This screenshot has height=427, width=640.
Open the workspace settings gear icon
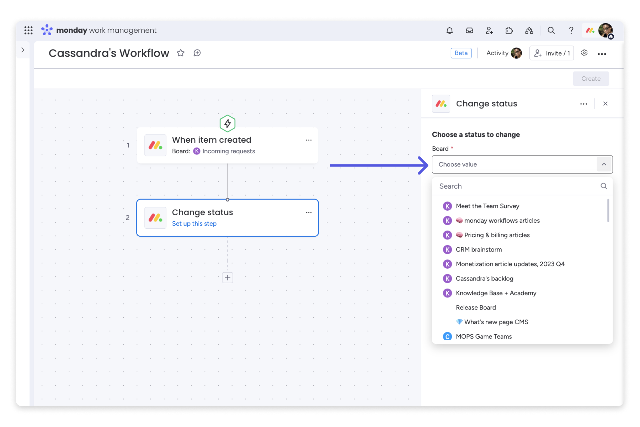click(584, 53)
